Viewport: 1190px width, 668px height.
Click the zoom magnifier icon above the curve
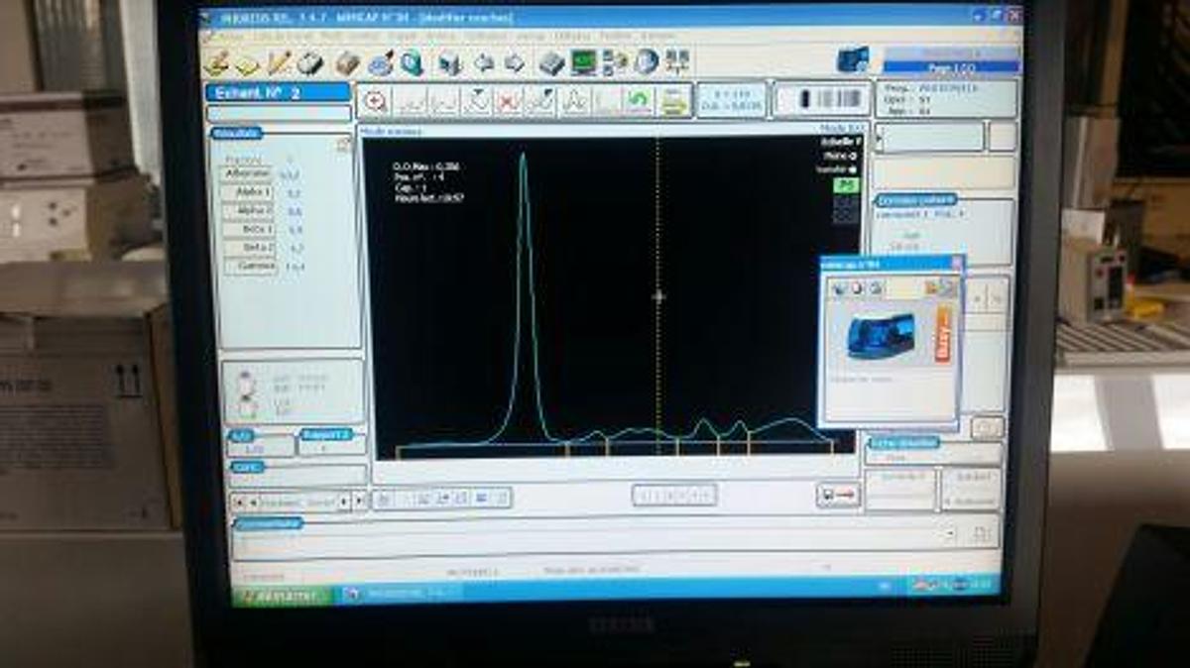pyautogui.click(x=374, y=100)
